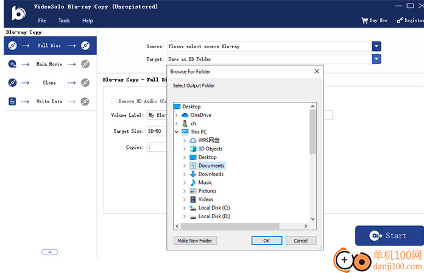Expand the Videos tree node
The height and width of the screenshot is (273, 424).
point(185,199)
